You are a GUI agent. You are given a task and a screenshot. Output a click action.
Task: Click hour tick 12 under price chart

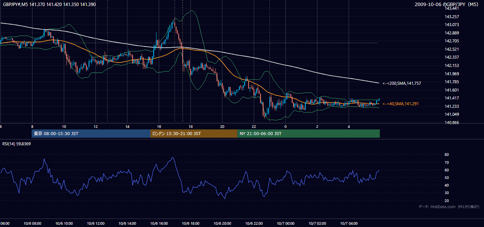[x=95, y=126]
